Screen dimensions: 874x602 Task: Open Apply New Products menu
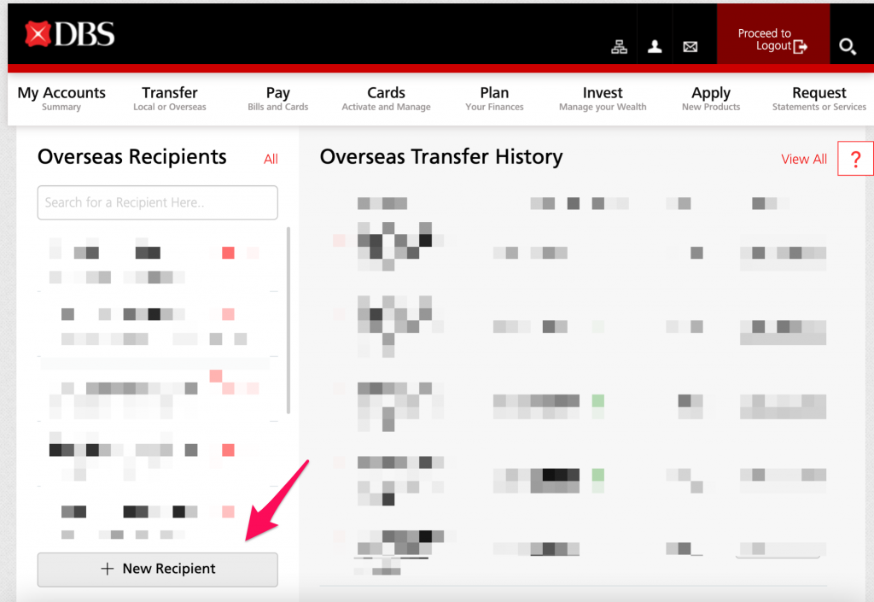tap(711, 98)
